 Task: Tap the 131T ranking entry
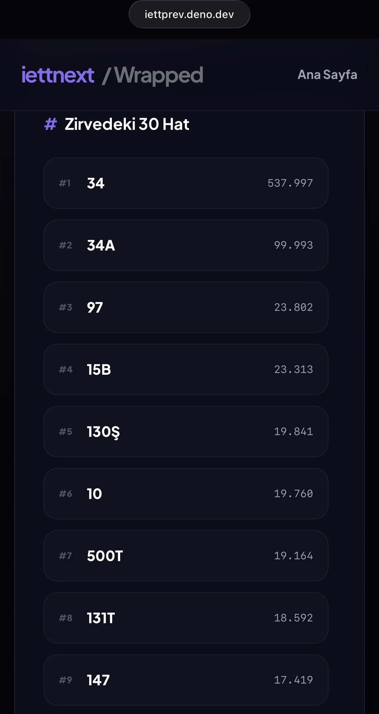point(186,618)
